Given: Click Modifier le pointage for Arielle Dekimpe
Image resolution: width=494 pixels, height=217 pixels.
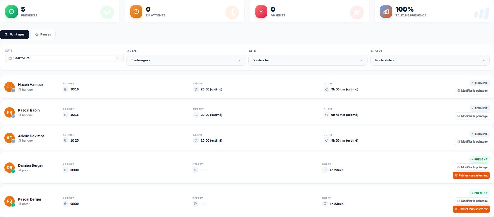Looking at the screenshot, I should point(472,142).
